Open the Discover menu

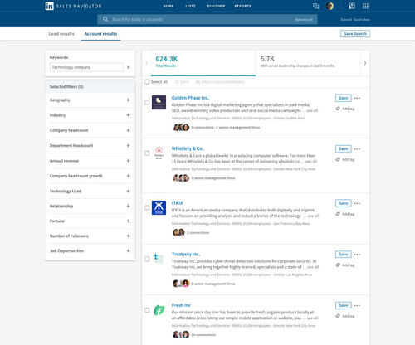(x=216, y=6)
